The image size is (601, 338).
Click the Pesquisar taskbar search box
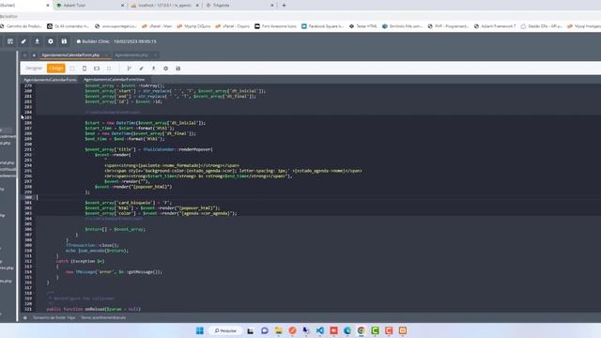pyautogui.click(x=225, y=330)
